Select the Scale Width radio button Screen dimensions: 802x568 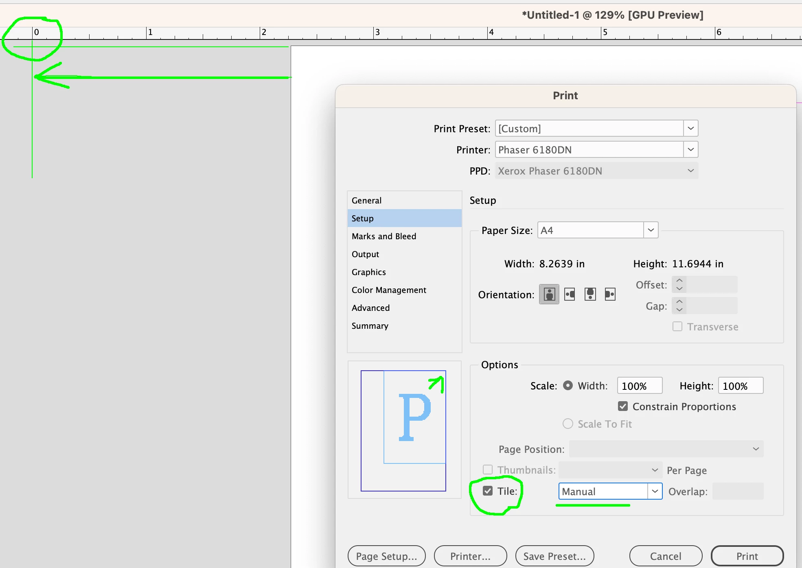[x=568, y=386]
